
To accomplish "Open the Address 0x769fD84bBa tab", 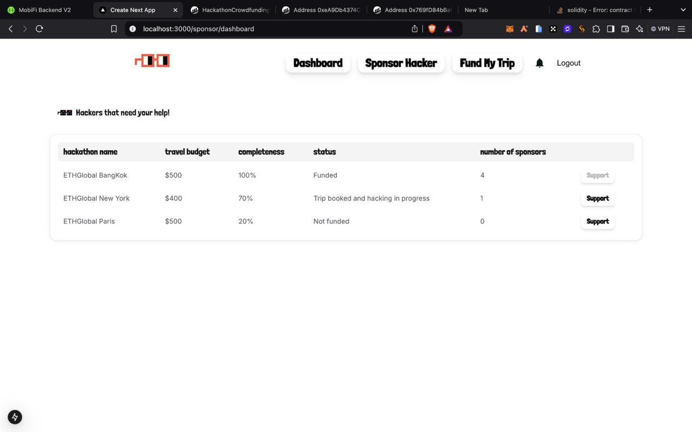I will point(412,10).
